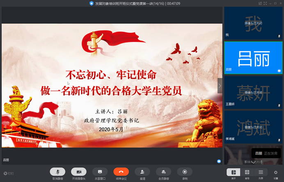Turn on the camera (开启摄像头)
The image size is (284, 182).
click(78, 172)
